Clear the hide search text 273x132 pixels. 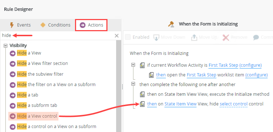116,36
